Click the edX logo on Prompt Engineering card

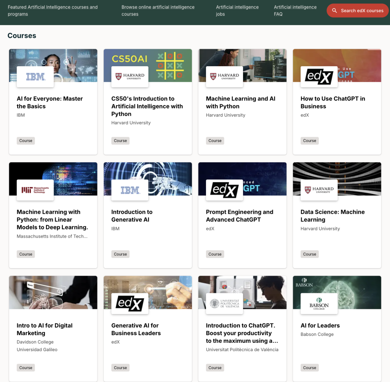224,190
